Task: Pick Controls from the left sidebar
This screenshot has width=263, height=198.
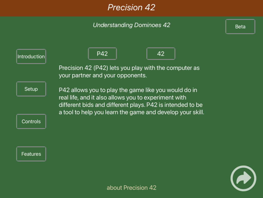Action: 31,121
